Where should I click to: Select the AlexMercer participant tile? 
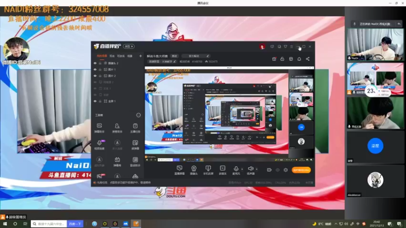[x=375, y=181]
